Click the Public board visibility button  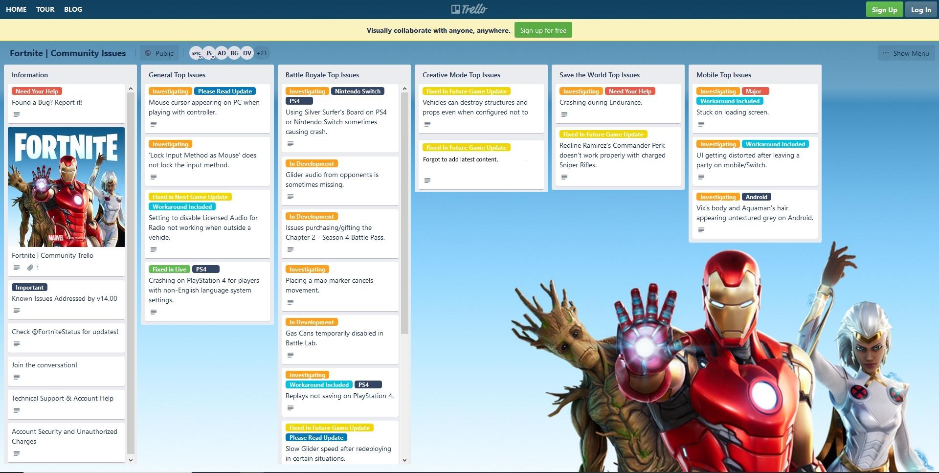[x=159, y=53]
